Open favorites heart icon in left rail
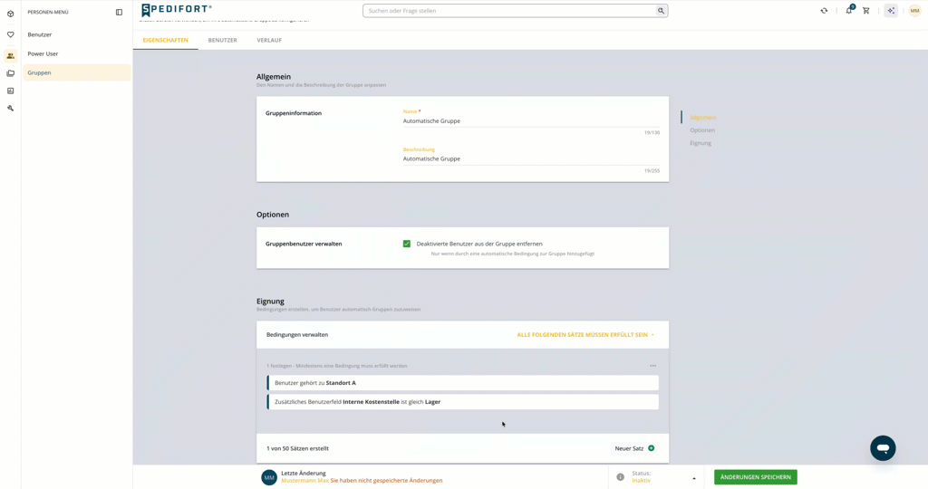The height and width of the screenshot is (489, 928). [x=10, y=35]
